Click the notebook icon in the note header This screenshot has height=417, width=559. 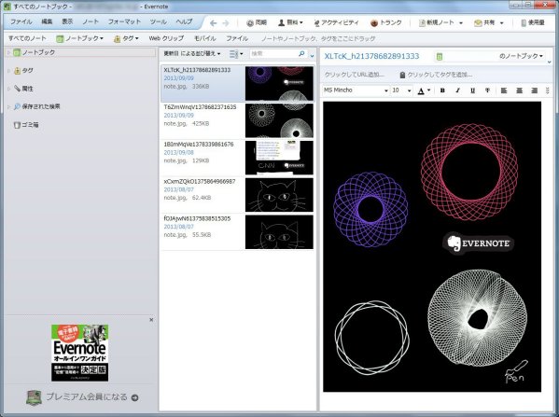pyautogui.click(x=440, y=56)
